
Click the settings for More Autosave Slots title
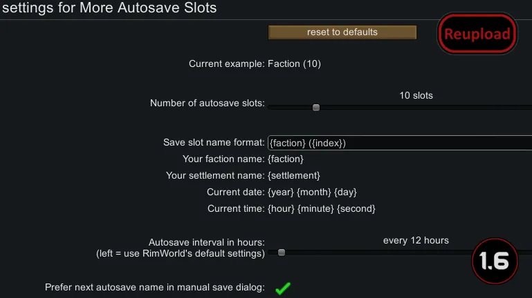(x=109, y=8)
